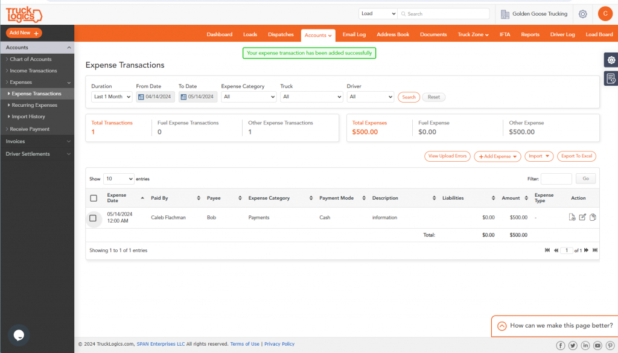Go to previous page of entries
This screenshot has width=618, height=353.
556,250
